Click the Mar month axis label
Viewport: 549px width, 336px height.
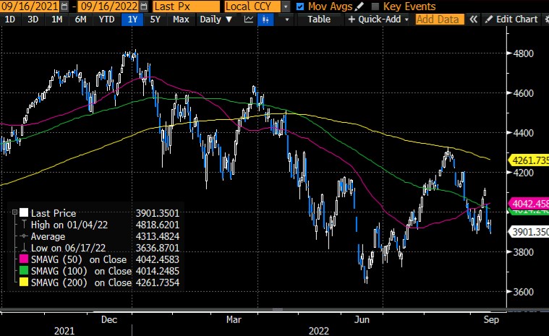click(x=234, y=319)
